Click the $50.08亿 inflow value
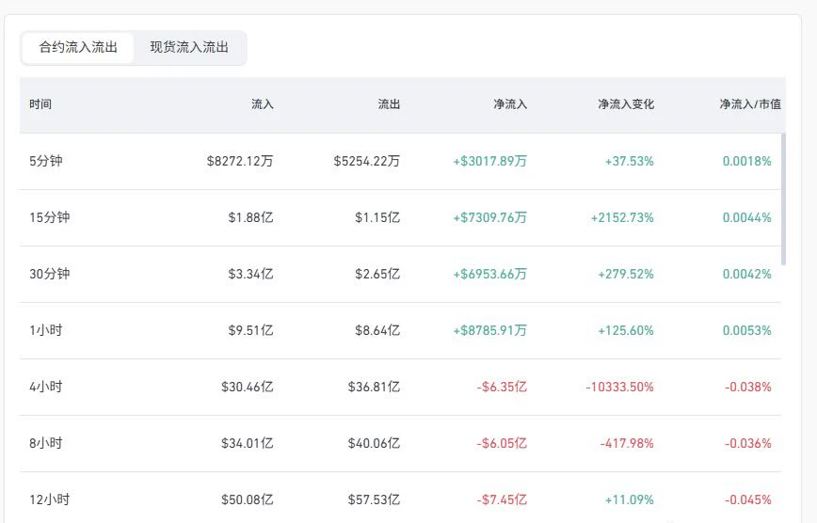 pos(247,500)
